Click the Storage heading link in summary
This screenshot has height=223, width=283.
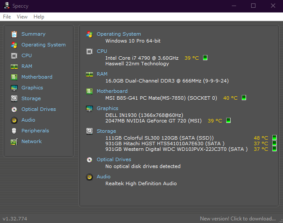point(106,131)
